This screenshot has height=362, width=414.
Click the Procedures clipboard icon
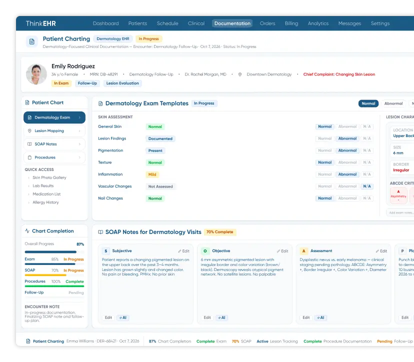click(x=29, y=157)
